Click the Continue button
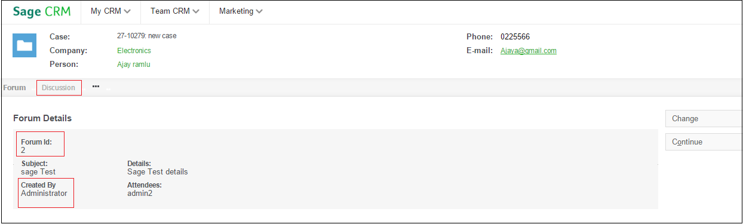 click(703, 142)
